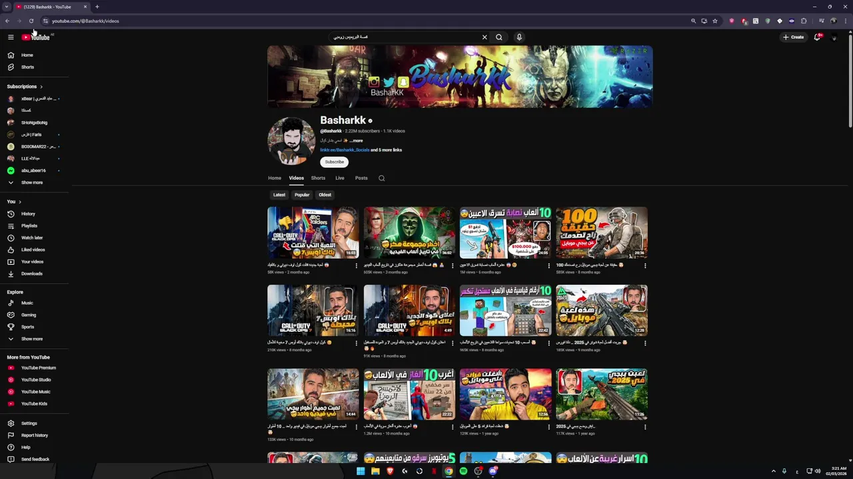Expand the channel description with ...more
Viewport: 853px width, 479px height.
(357, 140)
